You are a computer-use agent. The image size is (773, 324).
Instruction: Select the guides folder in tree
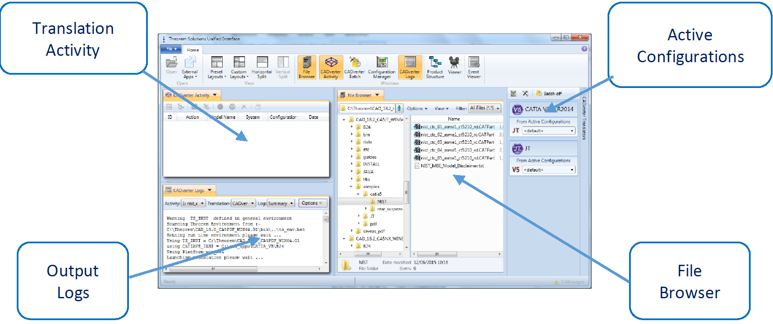(366, 157)
